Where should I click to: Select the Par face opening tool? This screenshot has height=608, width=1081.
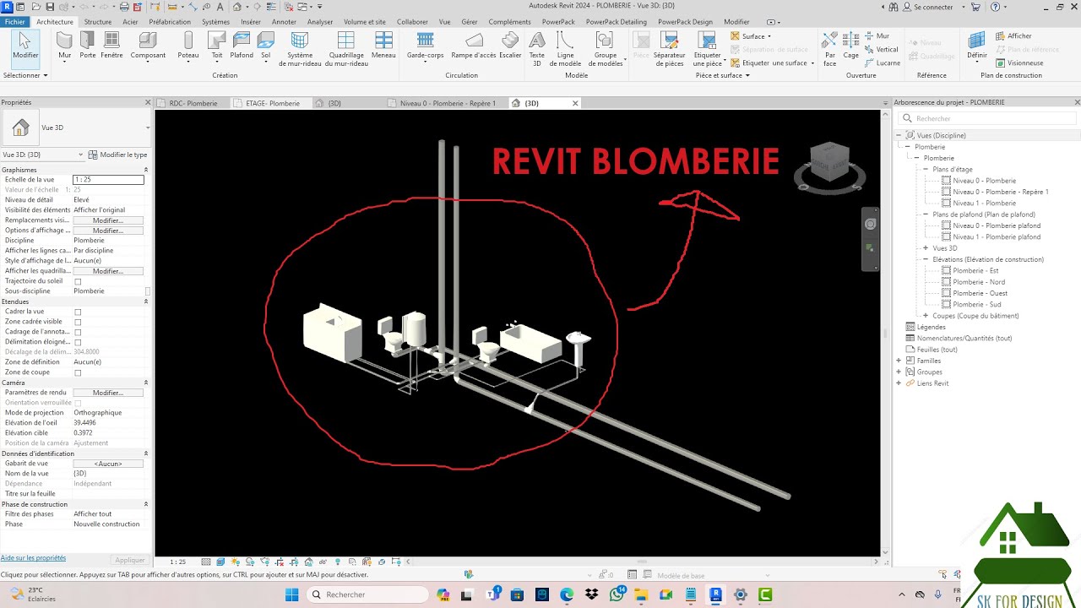(830, 49)
